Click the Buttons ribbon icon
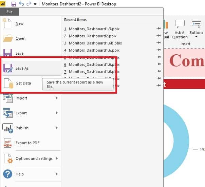Image resolution: width=205 pixels, height=187 pixels. (196, 24)
